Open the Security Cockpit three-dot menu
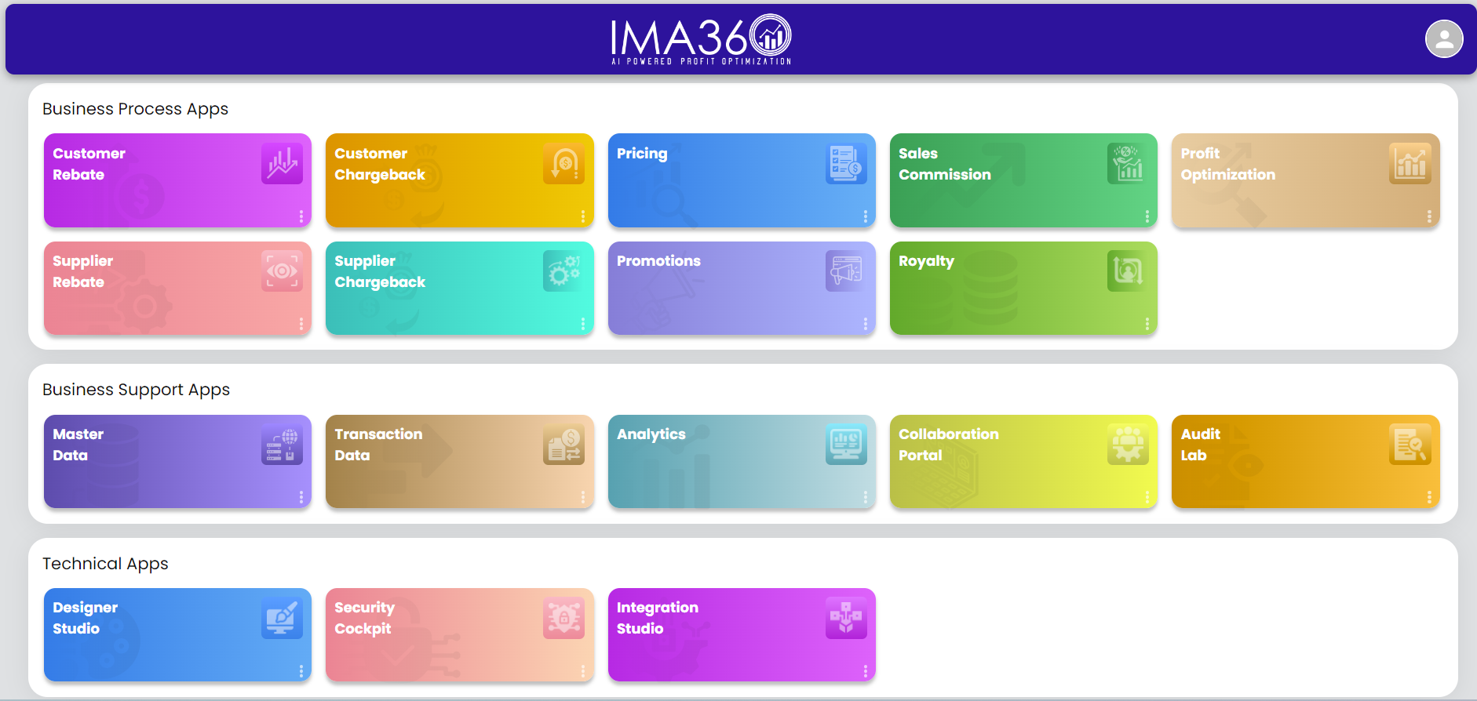 pos(582,671)
